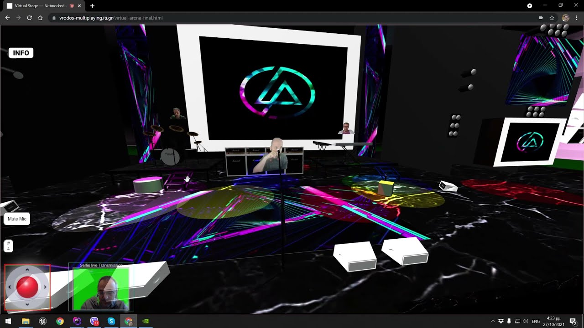Image resolution: width=584 pixels, height=328 pixels.
Task: Click the recording indicator on the tab
Action: [72, 6]
